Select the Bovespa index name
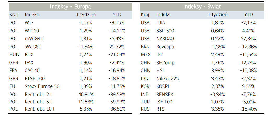Screen dimensions: 269x122 (x=165, y=47)
